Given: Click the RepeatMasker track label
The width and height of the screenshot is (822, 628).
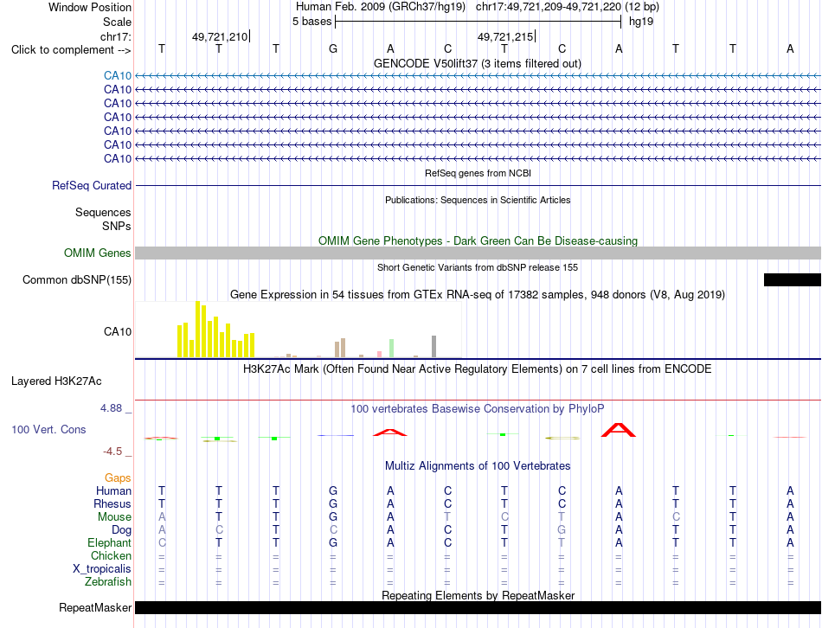Looking at the screenshot, I should tap(95, 608).
